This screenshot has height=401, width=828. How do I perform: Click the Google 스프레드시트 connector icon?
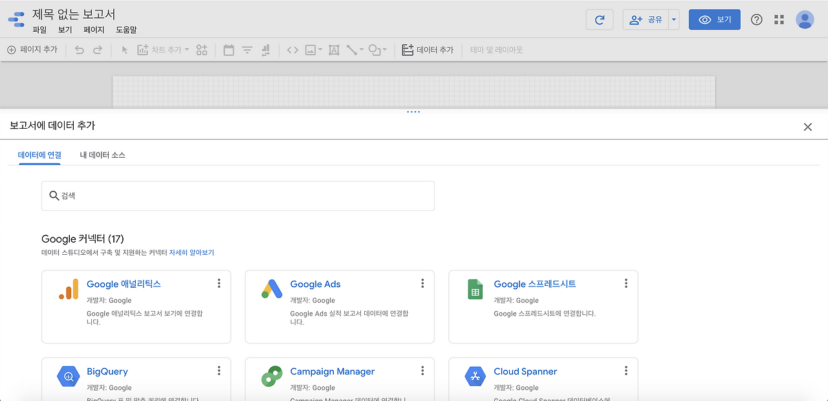(475, 289)
